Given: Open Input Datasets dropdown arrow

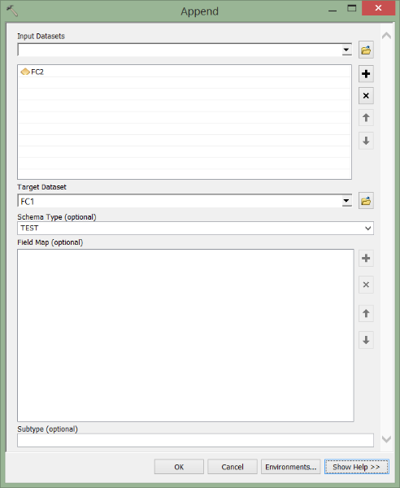Looking at the screenshot, I should [x=346, y=50].
